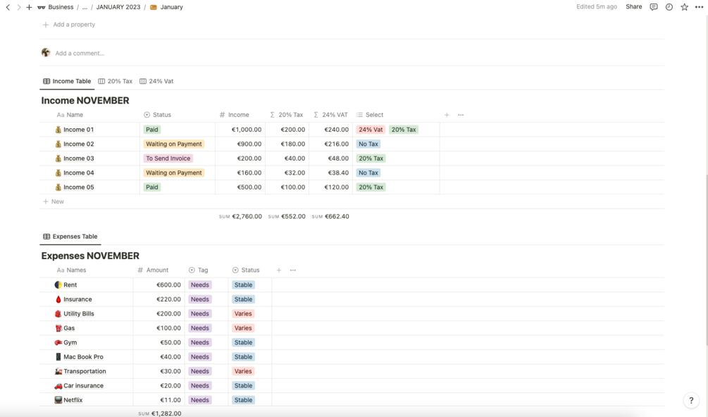Go back with the left arrow
Screen dimensions: 708x417
tap(8, 7)
